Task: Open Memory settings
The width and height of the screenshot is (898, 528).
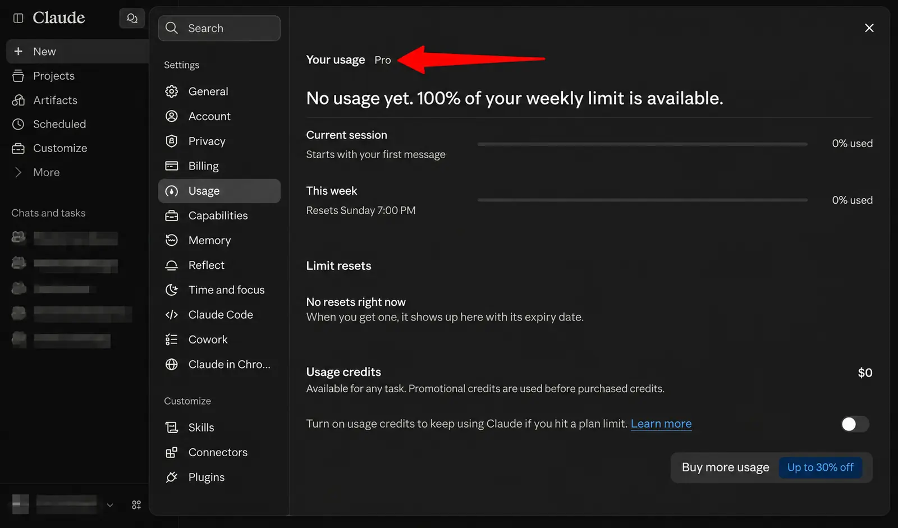Action: coord(219,240)
